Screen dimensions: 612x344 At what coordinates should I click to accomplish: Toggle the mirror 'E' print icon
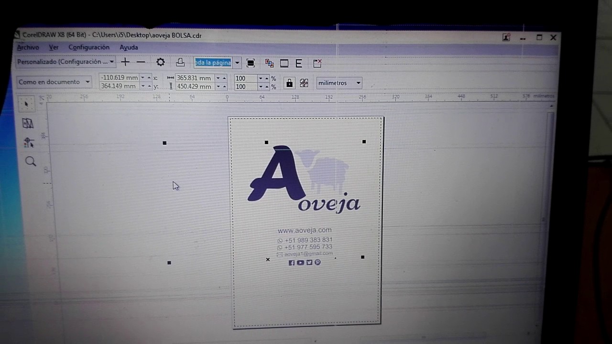pos(299,63)
